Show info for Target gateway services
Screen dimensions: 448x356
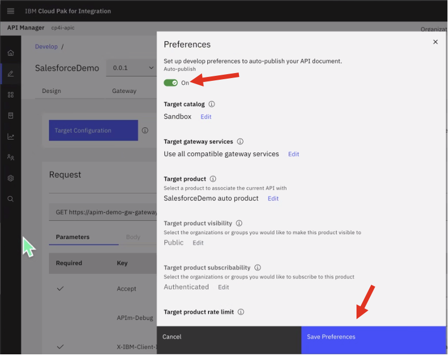(x=240, y=142)
